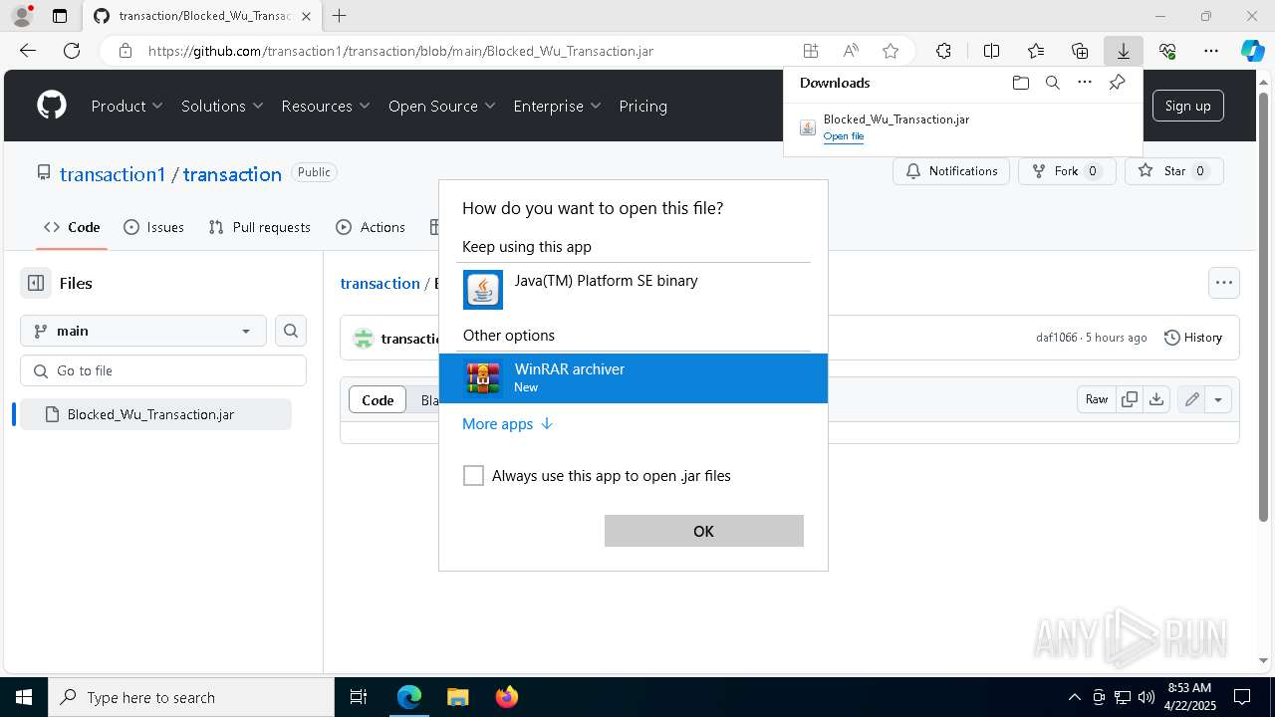Open the main branch dropdown
The width and height of the screenshot is (1275, 717).
pyautogui.click(x=143, y=331)
